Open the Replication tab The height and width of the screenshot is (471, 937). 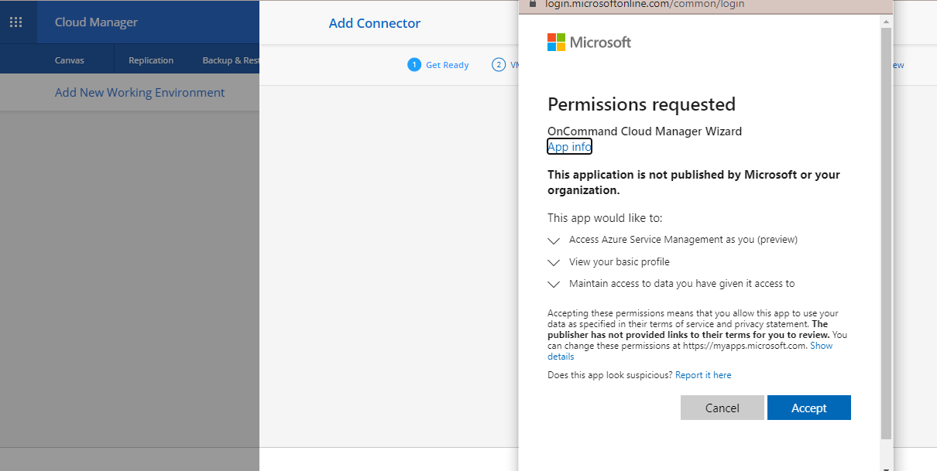point(151,60)
